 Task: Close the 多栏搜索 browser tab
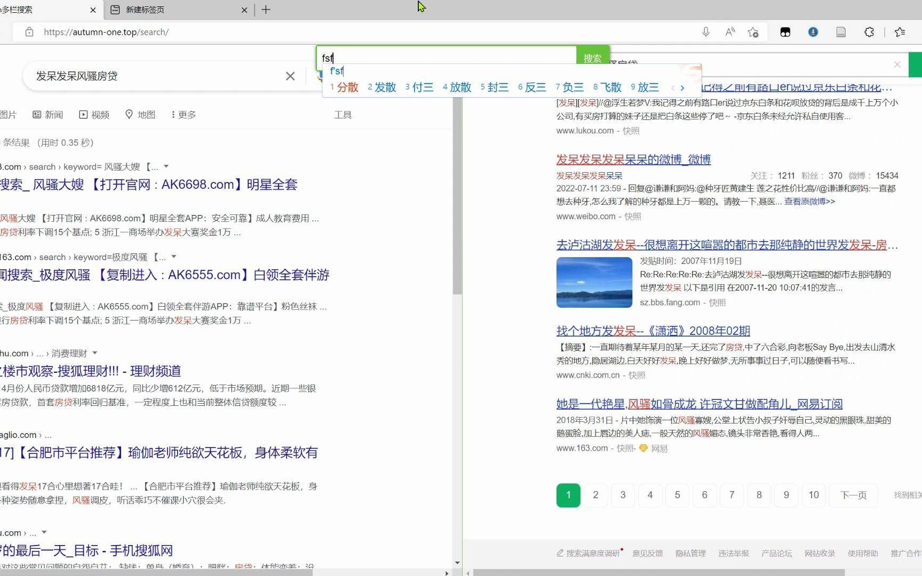pos(93,10)
